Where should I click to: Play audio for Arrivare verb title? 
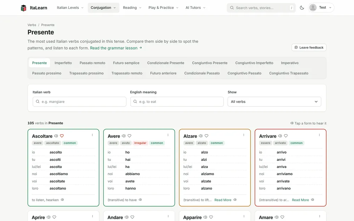click(280, 136)
